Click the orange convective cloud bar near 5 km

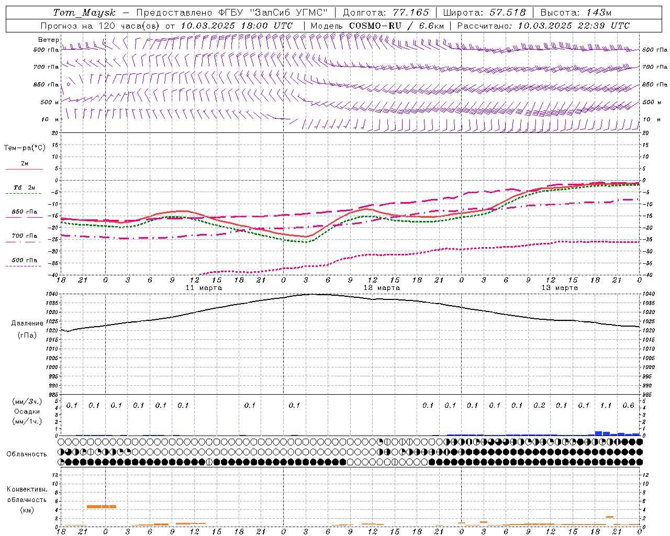coord(102,507)
